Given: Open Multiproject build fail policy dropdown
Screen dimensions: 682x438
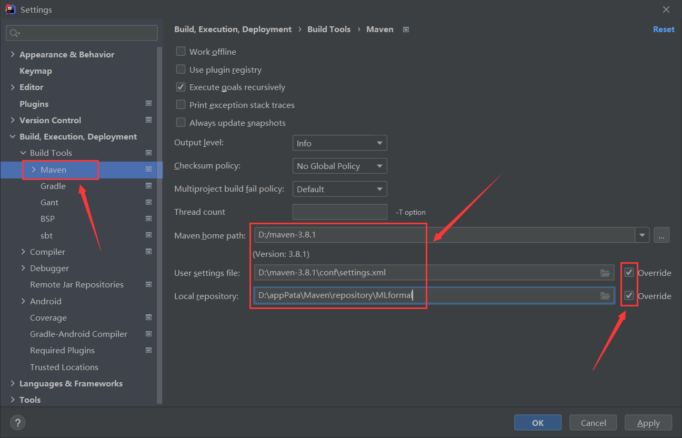Looking at the screenshot, I should [340, 189].
